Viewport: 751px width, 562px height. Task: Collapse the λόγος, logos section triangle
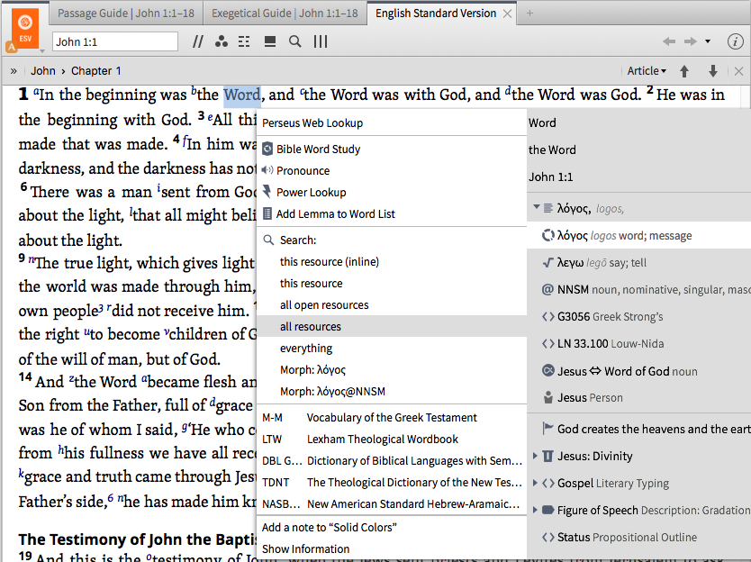click(x=537, y=207)
